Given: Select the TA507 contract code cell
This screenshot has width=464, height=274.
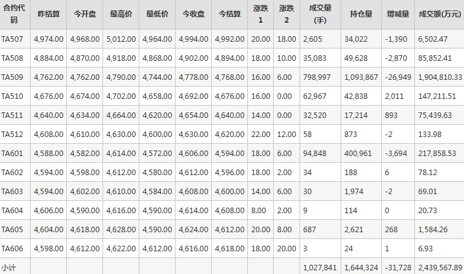Looking at the screenshot, I should point(12,39).
